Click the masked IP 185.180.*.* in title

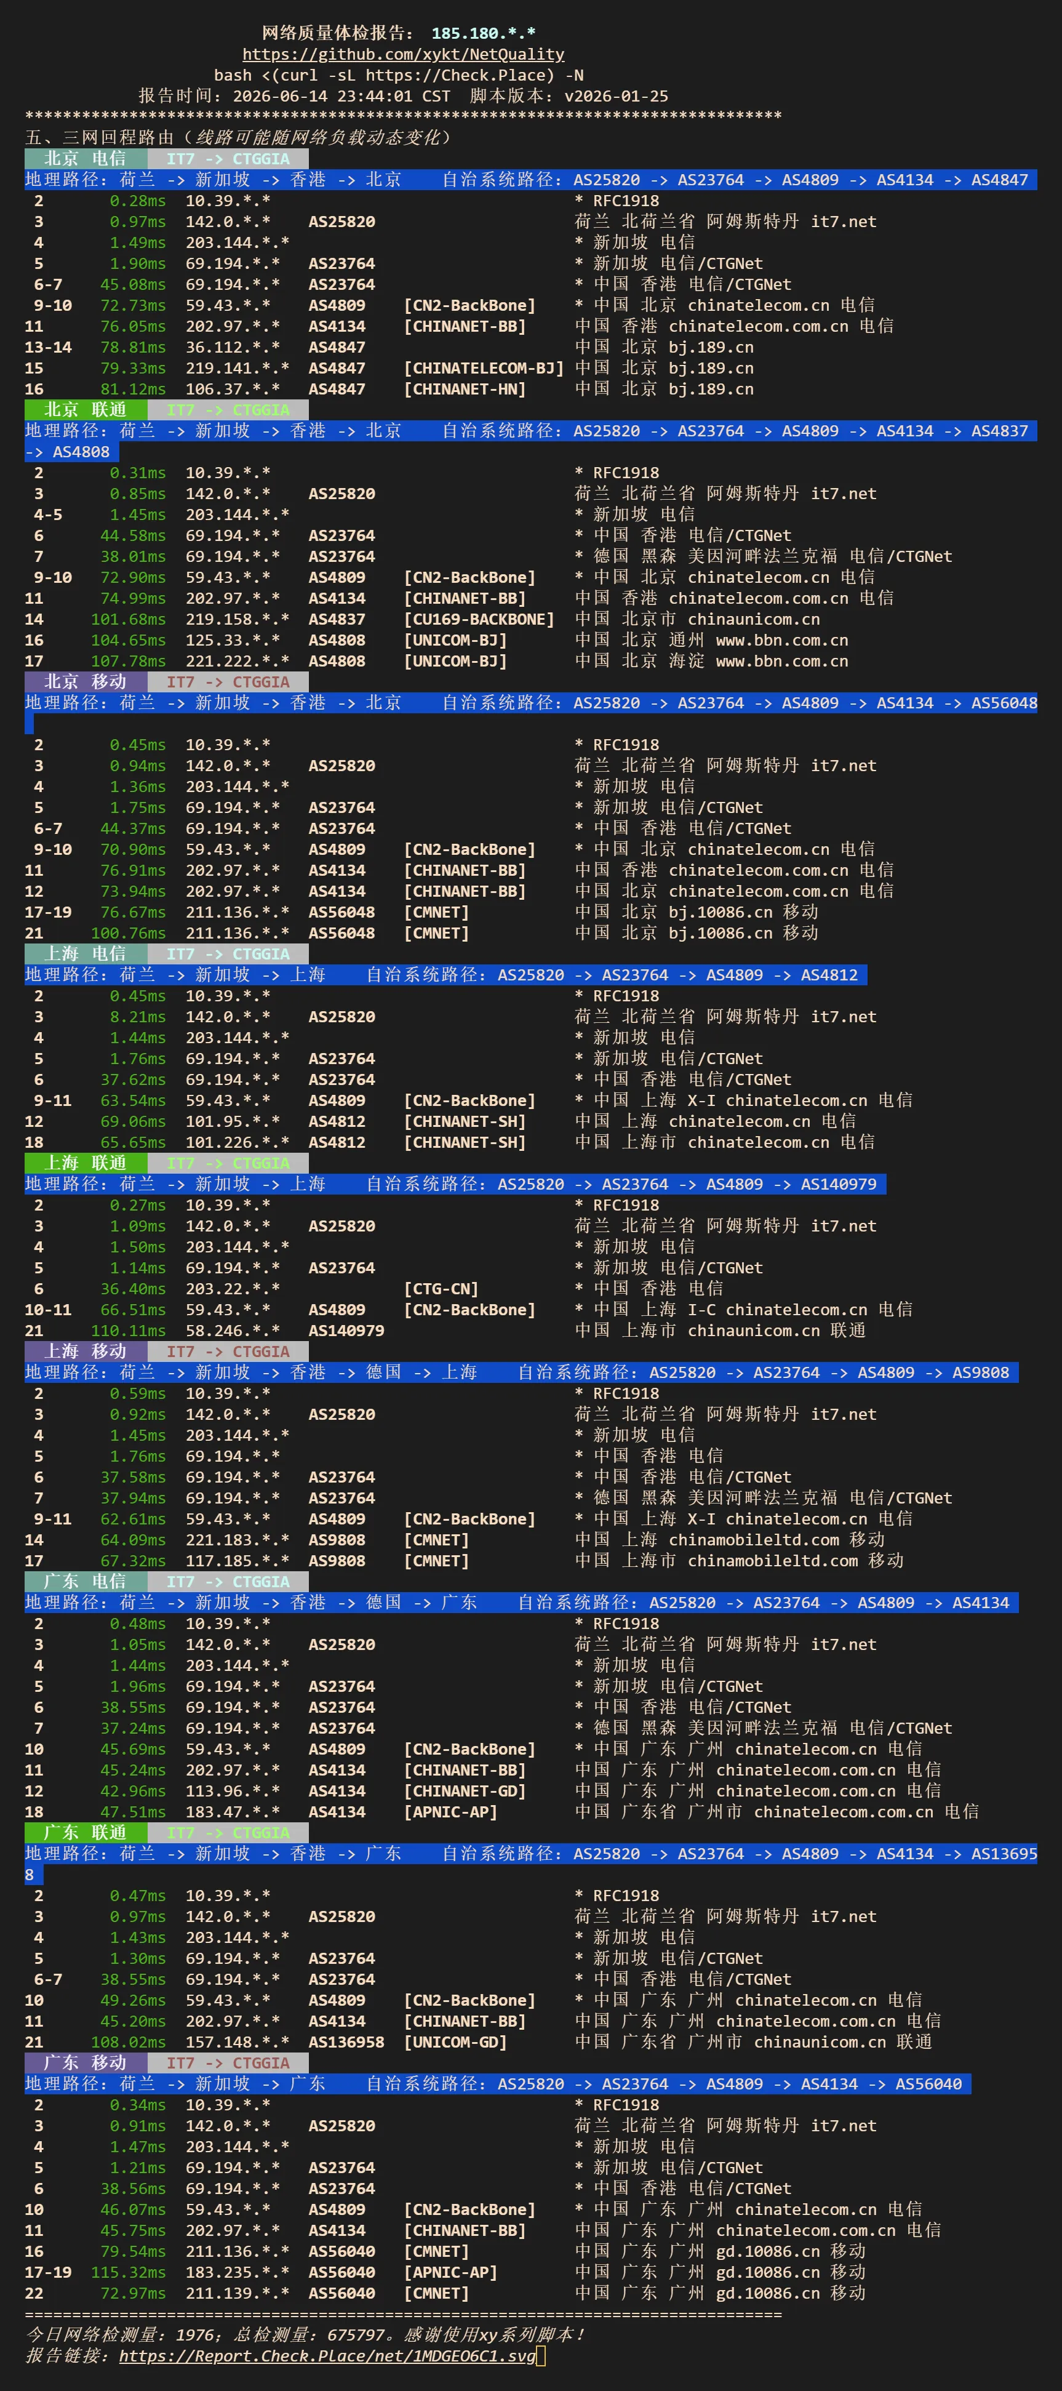[x=484, y=33]
